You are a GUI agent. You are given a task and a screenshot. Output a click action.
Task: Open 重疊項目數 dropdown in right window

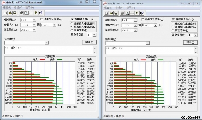point(195,35)
